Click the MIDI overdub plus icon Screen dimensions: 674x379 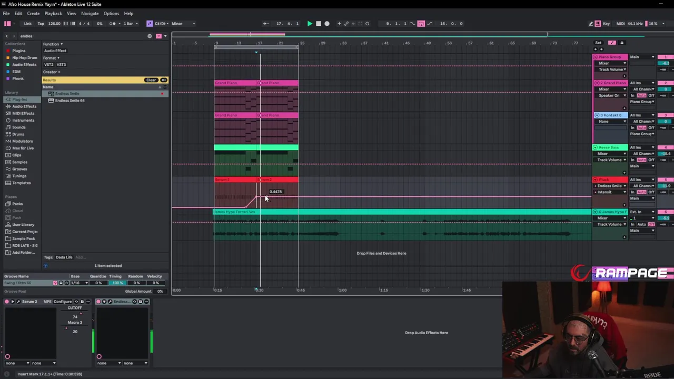pos(339,23)
